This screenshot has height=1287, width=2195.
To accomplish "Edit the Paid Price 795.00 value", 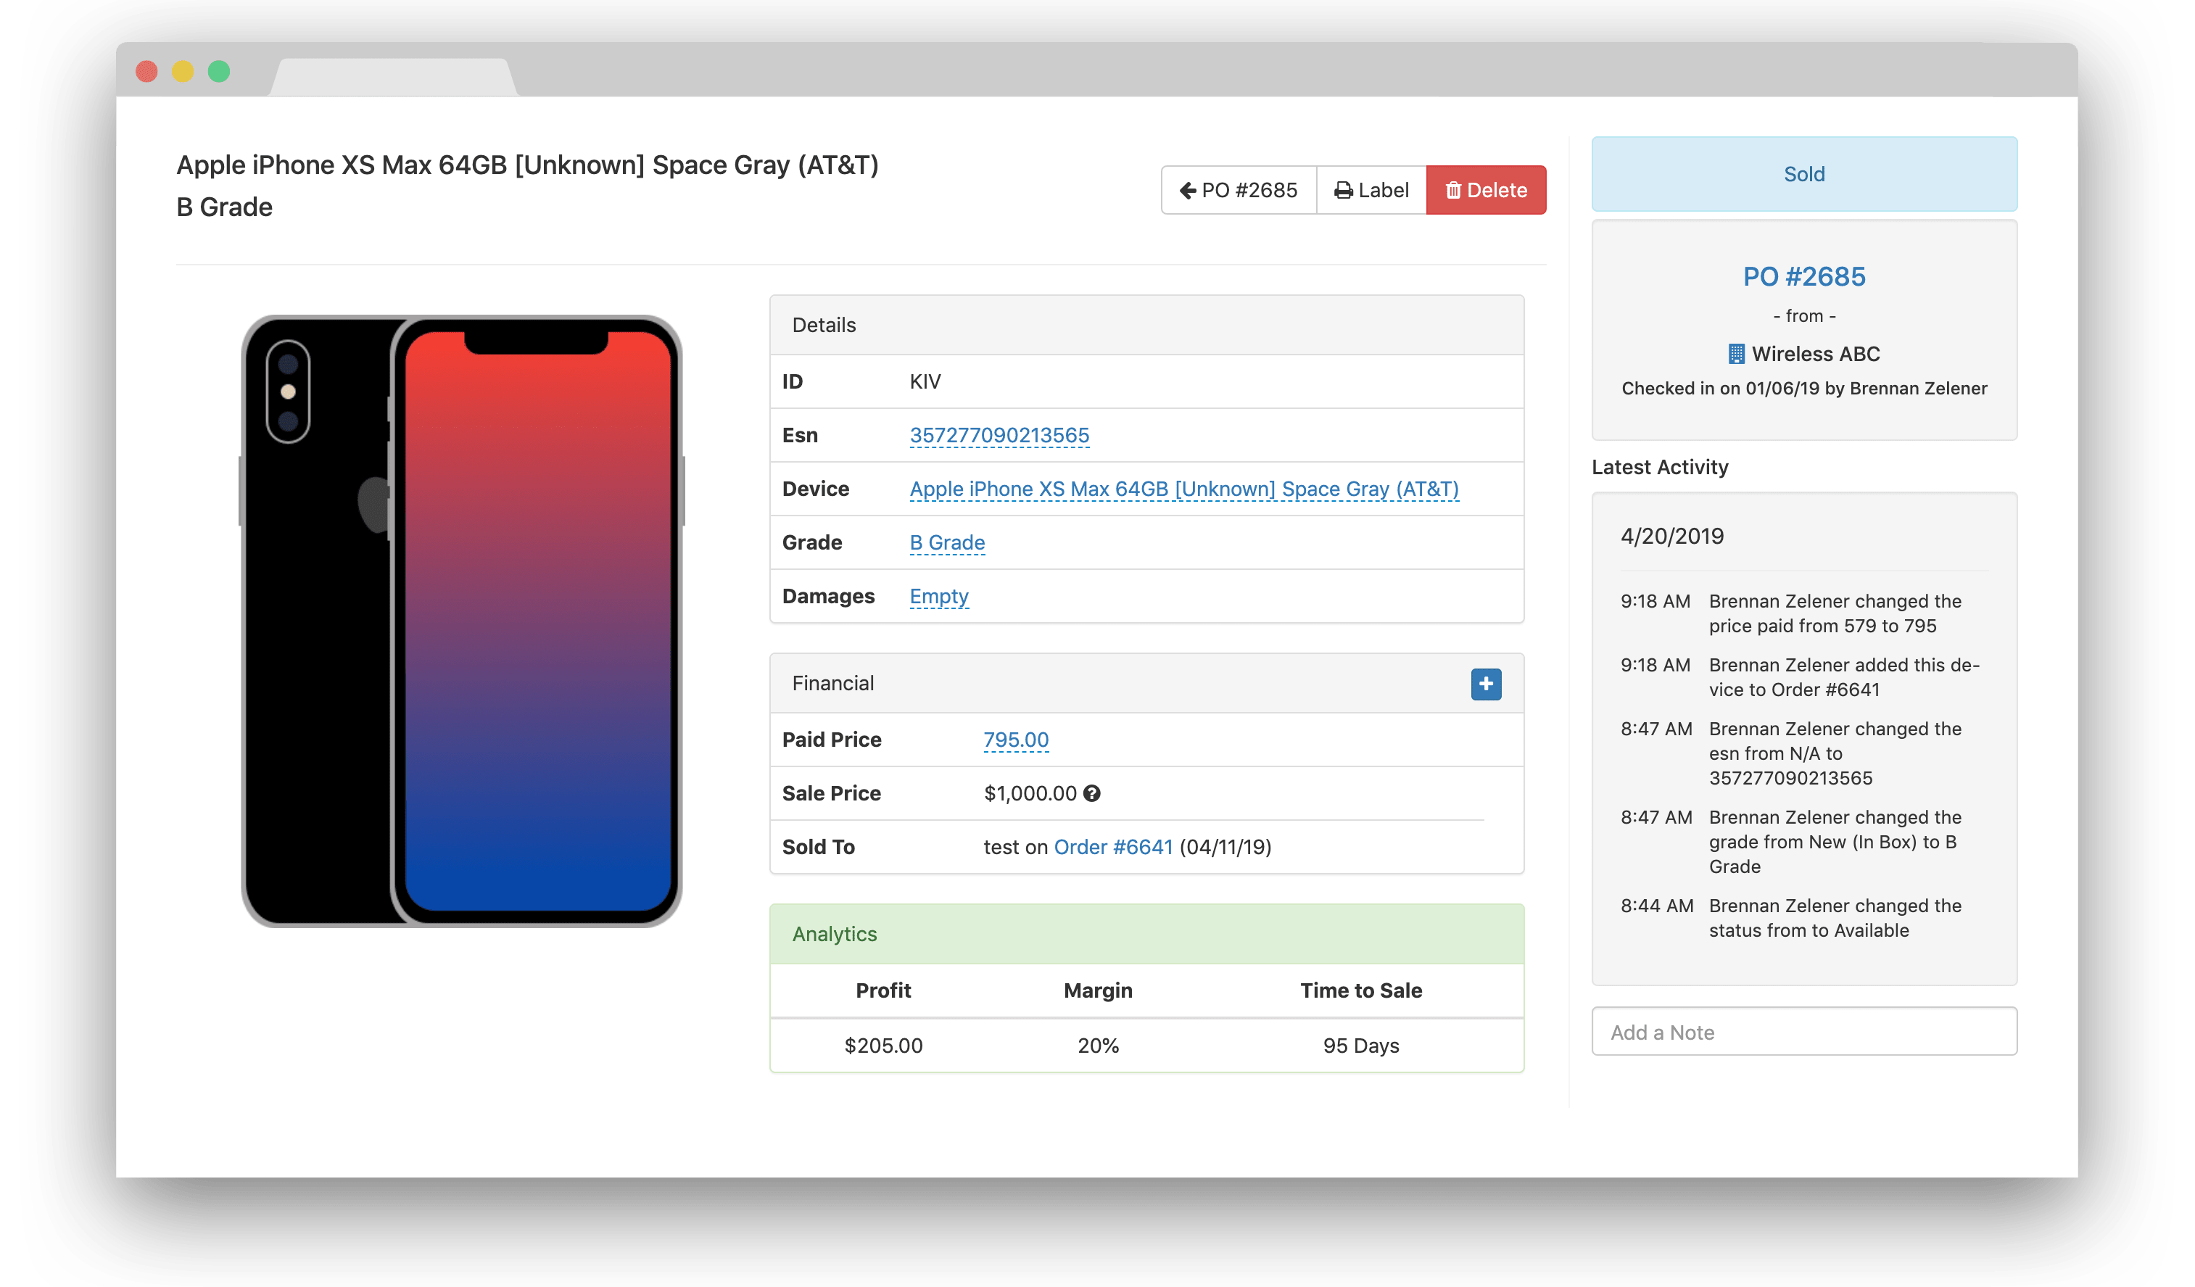I will [1016, 740].
